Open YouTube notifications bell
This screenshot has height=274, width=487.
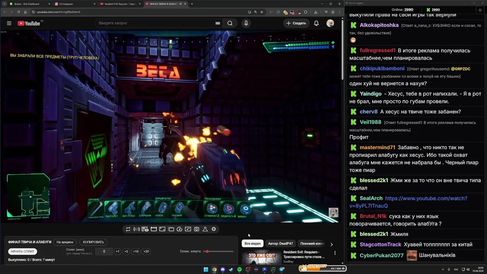point(316,23)
